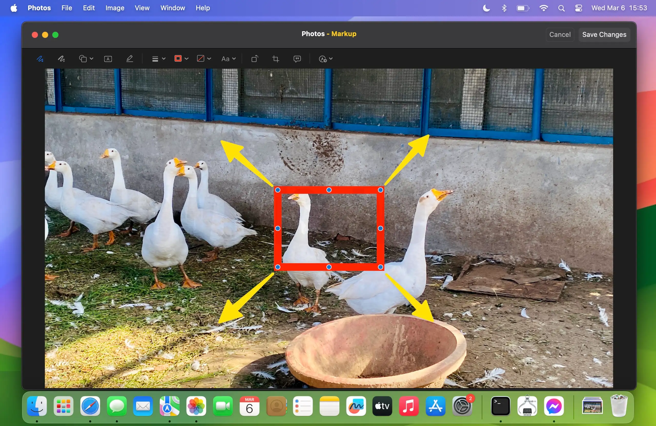Open the Image menu
The image size is (656, 426).
point(115,8)
